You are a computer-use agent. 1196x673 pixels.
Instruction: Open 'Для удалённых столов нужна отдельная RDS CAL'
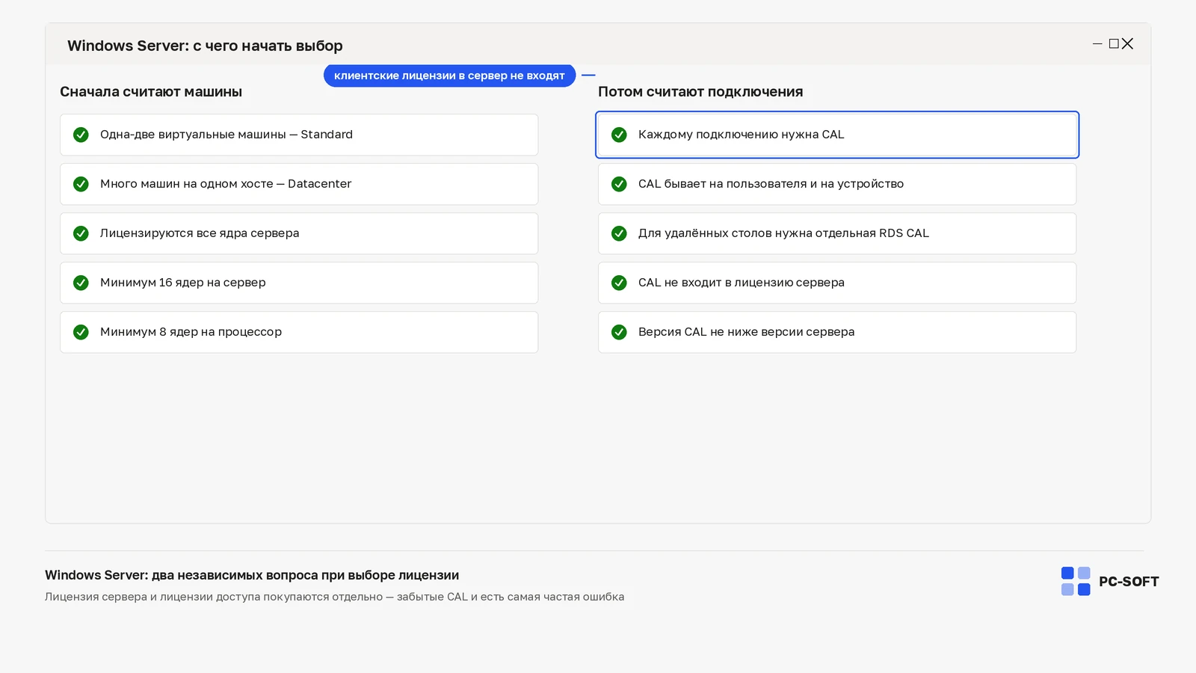(837, 233)
